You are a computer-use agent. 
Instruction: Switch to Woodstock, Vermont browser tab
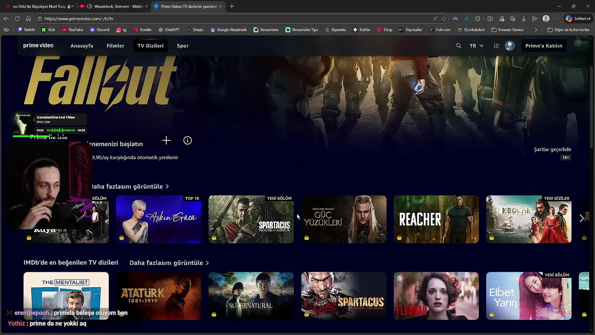click(x=115, y=6)
